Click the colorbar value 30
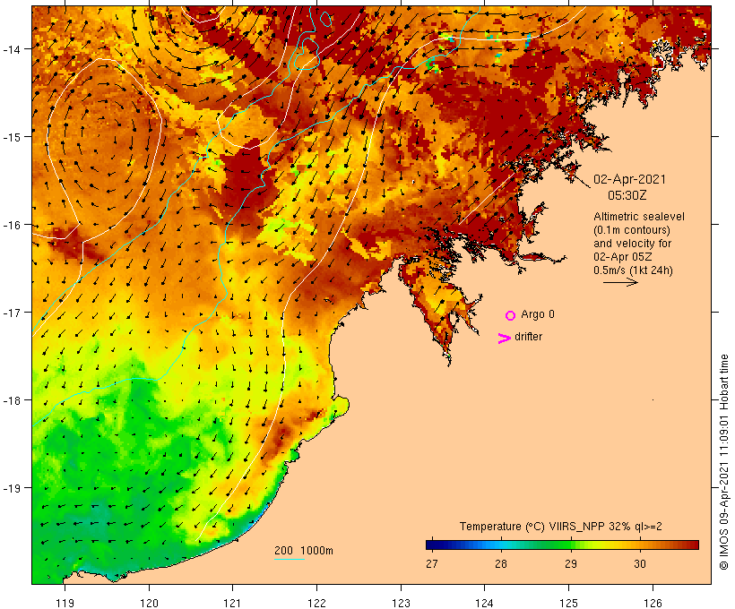The height and width of the screenshot is (609, 735). (x=640, y=564)
